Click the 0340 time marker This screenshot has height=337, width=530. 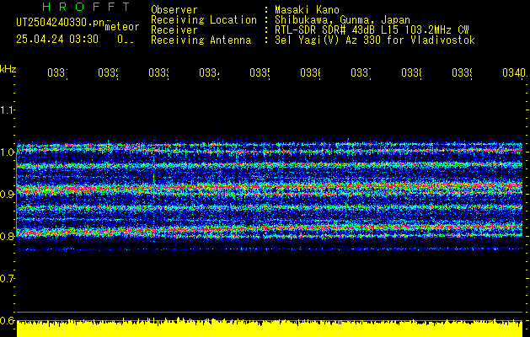pos(515,73)
